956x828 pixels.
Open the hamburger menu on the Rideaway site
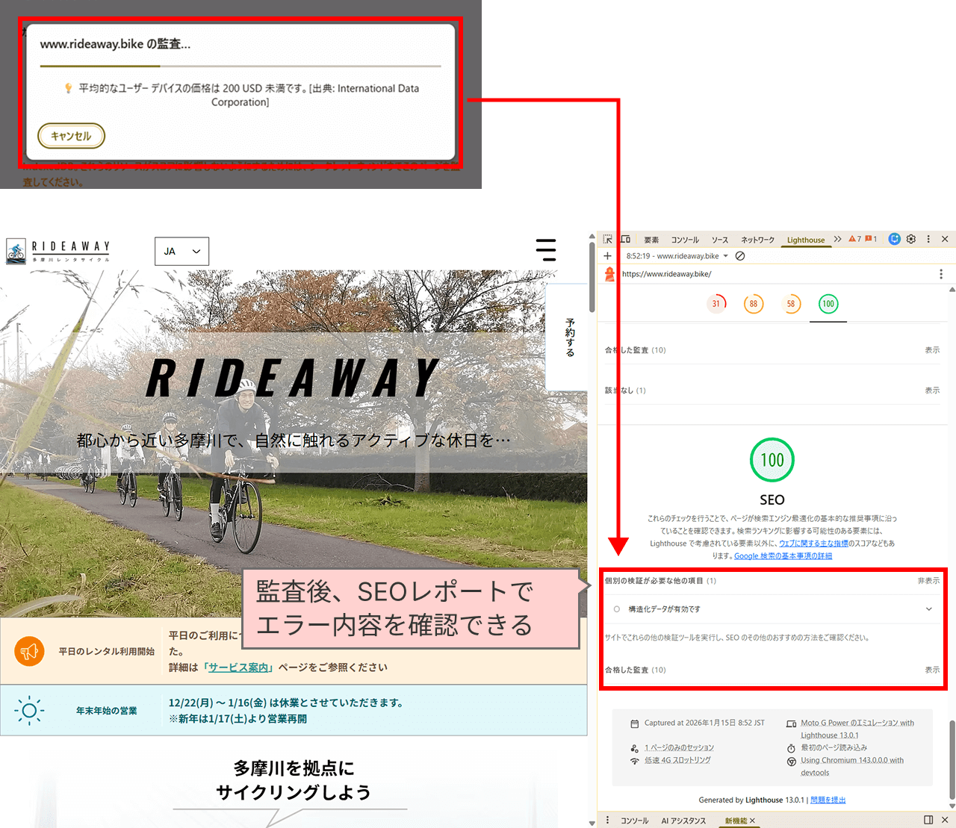[546, 250]
